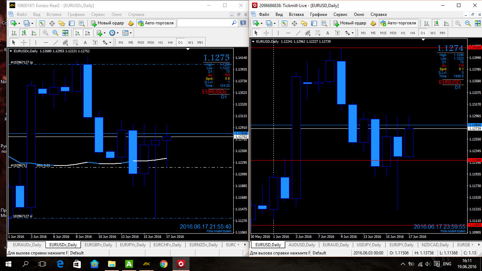Click Новый ордер in Exness window
This screenshot has height=271, width=482.
tap(107, 23)
